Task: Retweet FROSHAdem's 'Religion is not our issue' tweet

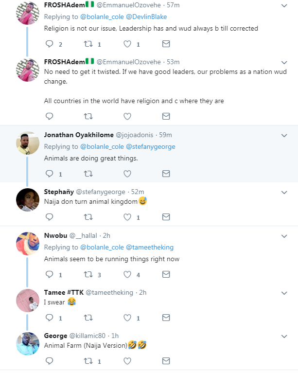Action: click(88, 44)
